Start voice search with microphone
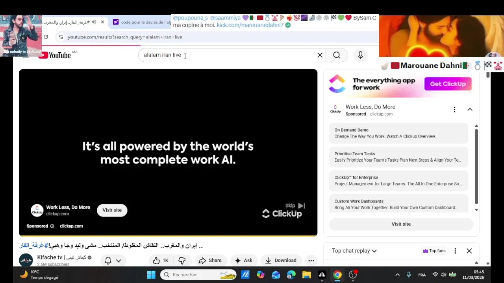Image resolution: width=504 pixels, height=283 pixels. [360, 55]
